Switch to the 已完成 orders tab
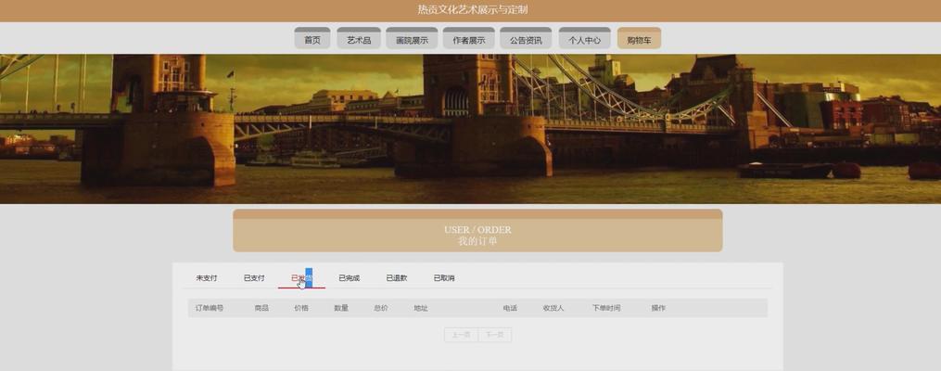Image resolution: width=941 pixels, height=371 pixels. click(350, 278)
